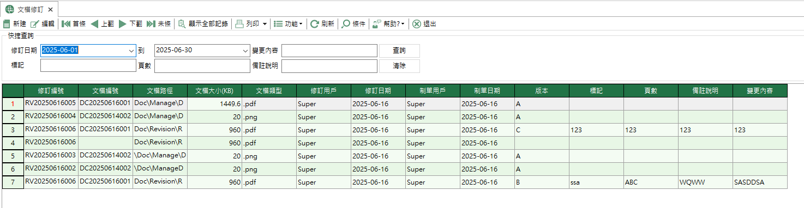Open the 幫助 help dropdown menu
Viewport: 804px width, 208px height.
click(x=388, y=24)
